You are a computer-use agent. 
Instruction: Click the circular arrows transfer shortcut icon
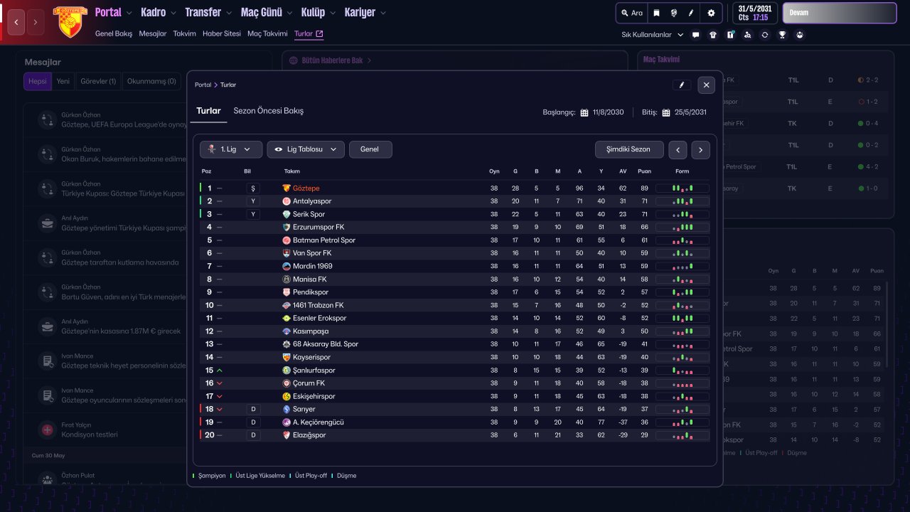click(x=765, y=34)
